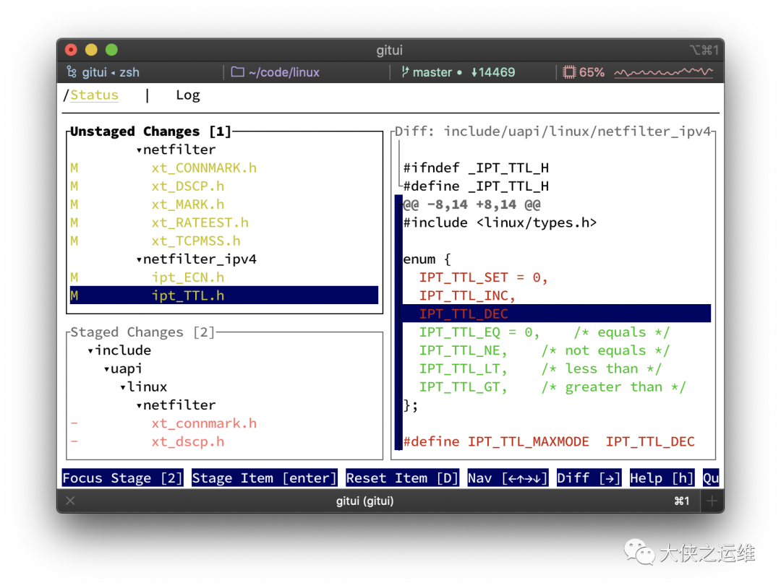Collapse the netfilter folder in Unstaged Changes

point(139,150)
